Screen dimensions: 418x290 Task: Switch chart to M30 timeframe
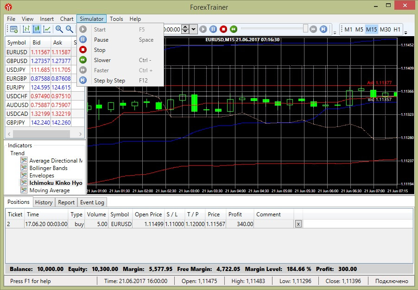(x=385, y=29)
